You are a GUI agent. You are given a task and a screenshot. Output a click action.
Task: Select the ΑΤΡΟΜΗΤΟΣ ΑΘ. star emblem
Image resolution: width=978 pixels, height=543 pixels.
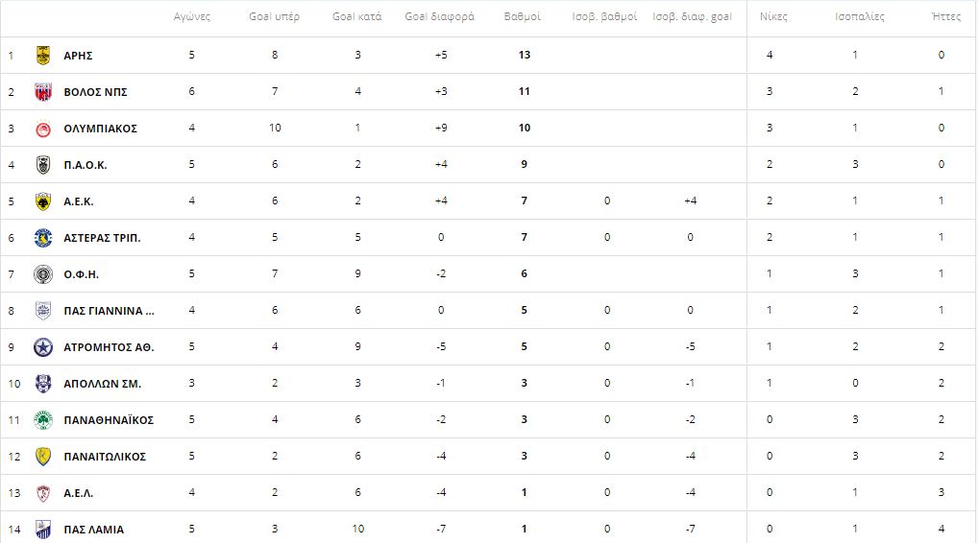(43, 347)
